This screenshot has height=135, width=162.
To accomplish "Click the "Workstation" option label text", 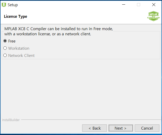I will 19,48.
